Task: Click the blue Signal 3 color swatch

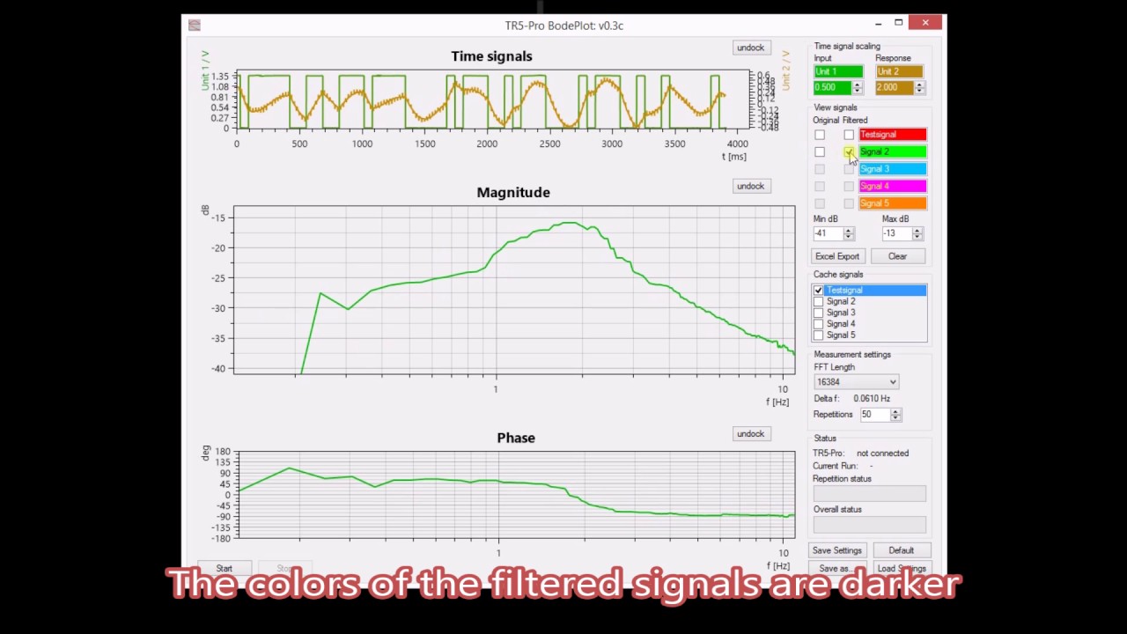Action: point(893,169)
